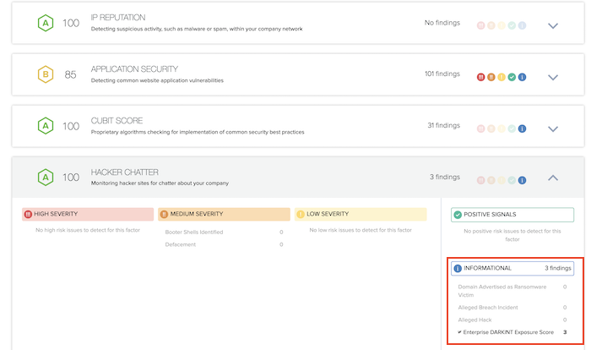Click the Hacker Chatter grade A hexagon
591x350 pixels.
tap(46, 177)
